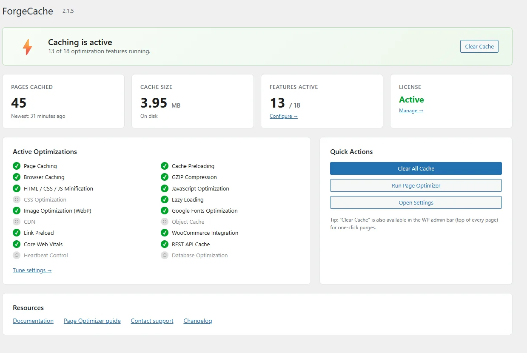Click the cache size value 3.95
The height and width of the screenshot is (353, 527).
tap(154, 102)
